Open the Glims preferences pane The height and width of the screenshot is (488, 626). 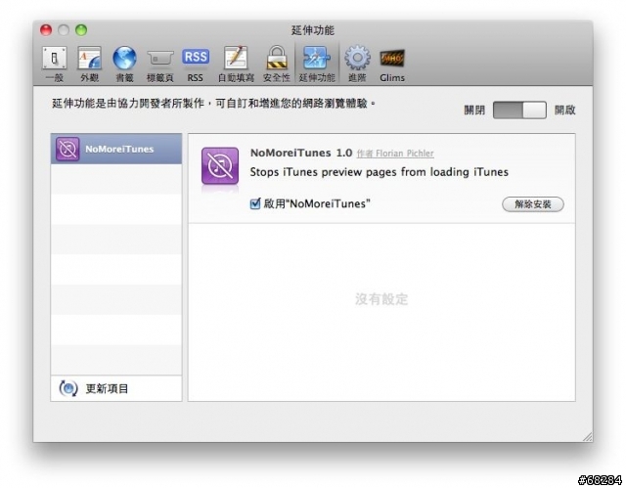coord(392,64)
